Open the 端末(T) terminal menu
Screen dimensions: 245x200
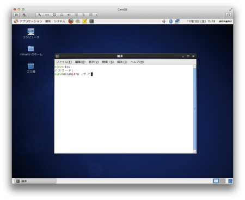click(x=122, y=62)
